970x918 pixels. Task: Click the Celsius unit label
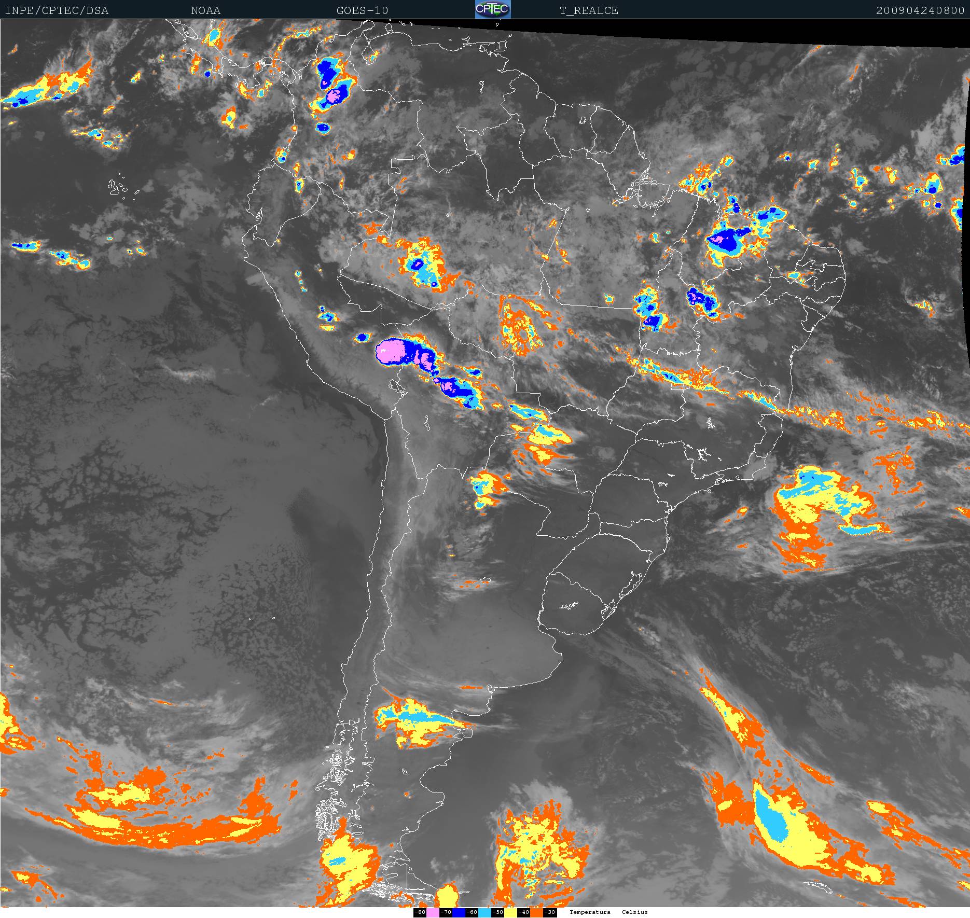pyautogui.click(x=635, y=912)
